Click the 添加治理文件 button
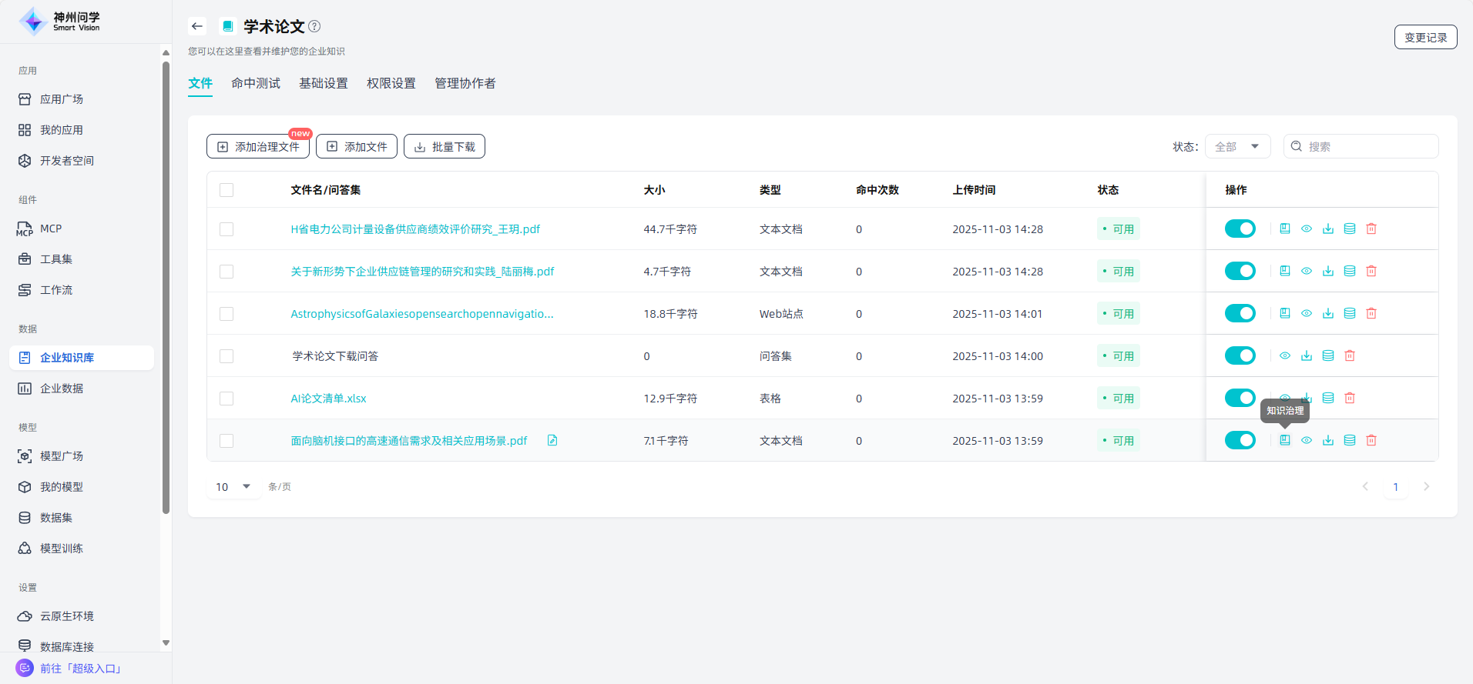This screenshot has height=684, width=1473. pyautogui.click(x=258, y=146)
